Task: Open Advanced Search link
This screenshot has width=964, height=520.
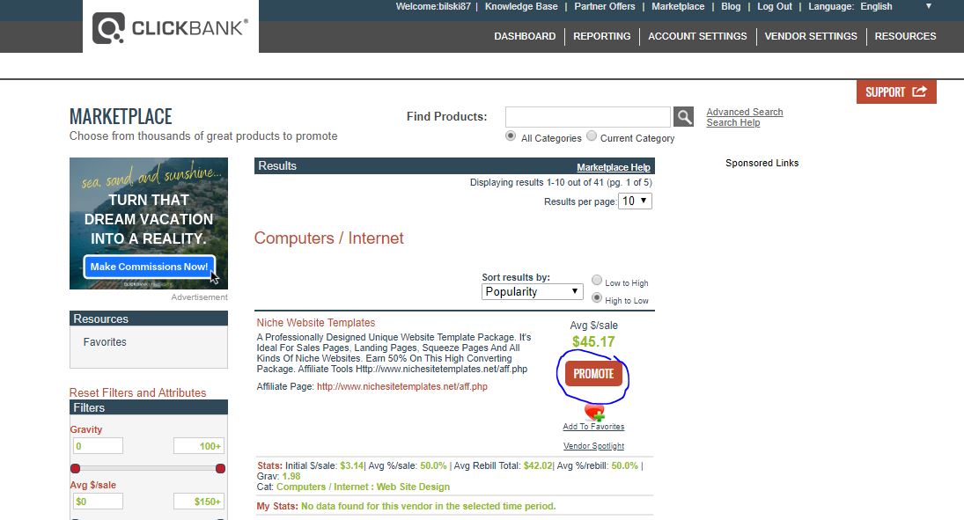Action: pos(745,112)
